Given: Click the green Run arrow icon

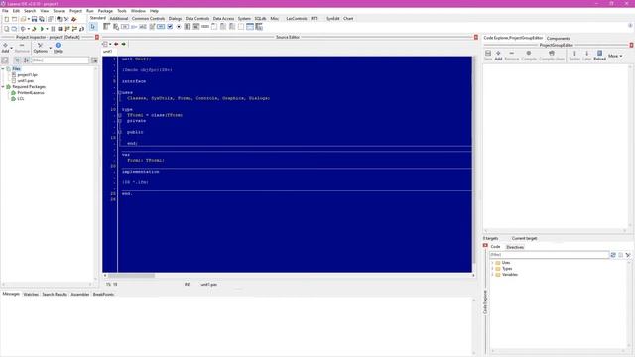Looking at the screenshot, I should [42, 29].
